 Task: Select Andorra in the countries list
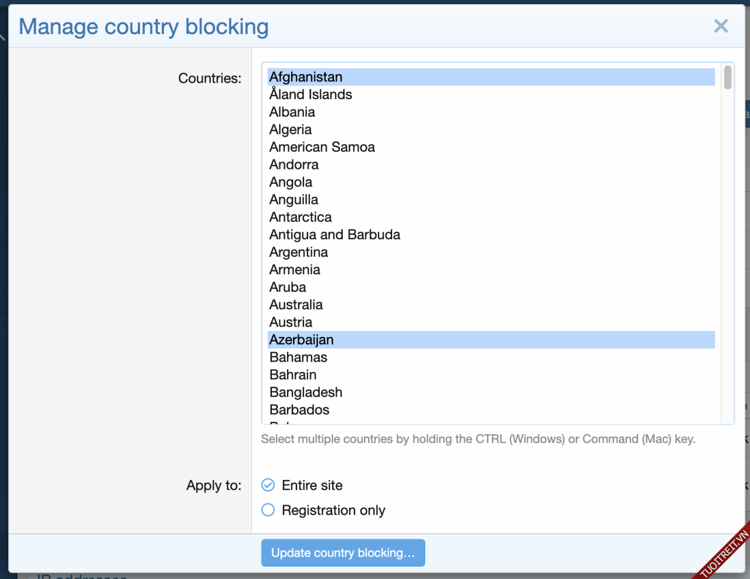294,165
